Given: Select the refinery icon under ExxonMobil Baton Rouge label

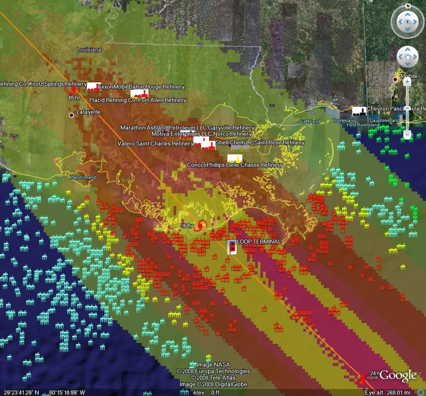Looking at the screenshot, I should 139,94.
